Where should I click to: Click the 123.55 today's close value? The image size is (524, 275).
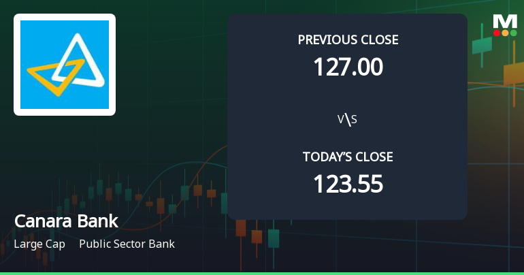pyautogui.click(x=348, y=184)
